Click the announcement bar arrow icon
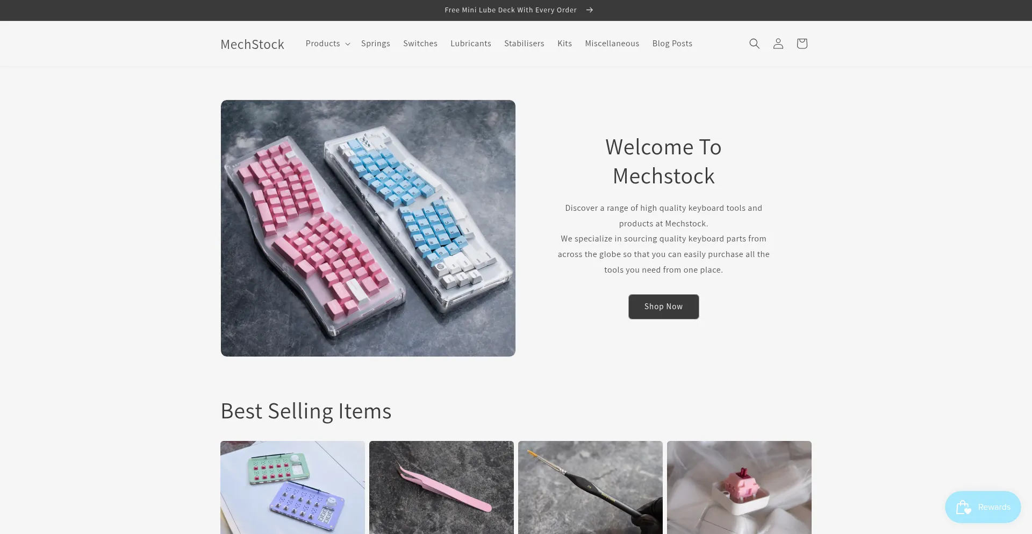 (589, 10)
